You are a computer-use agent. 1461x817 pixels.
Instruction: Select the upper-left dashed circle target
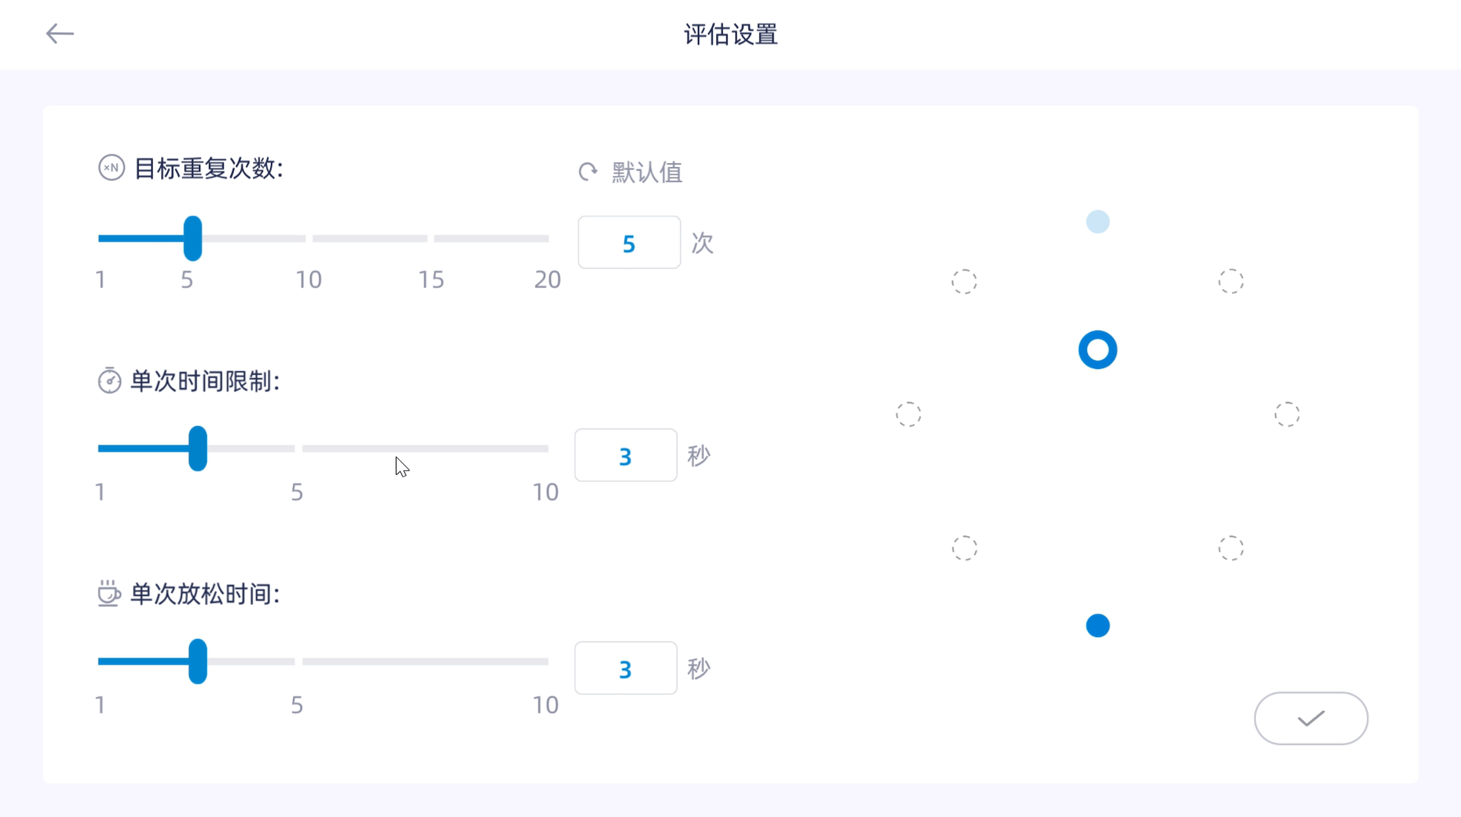[x=964, y=281]
